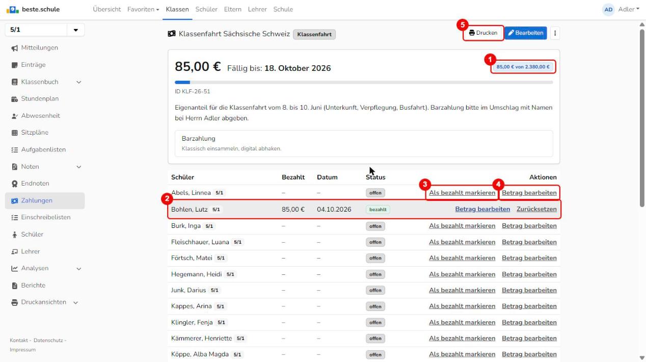Mark Burk, Inga as bezahlt

tap(462, 226)
